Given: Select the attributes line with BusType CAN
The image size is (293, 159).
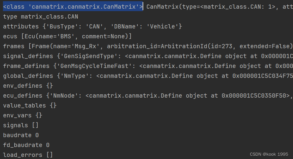Looking at the screenshot, I should click(x=93, y=26).
